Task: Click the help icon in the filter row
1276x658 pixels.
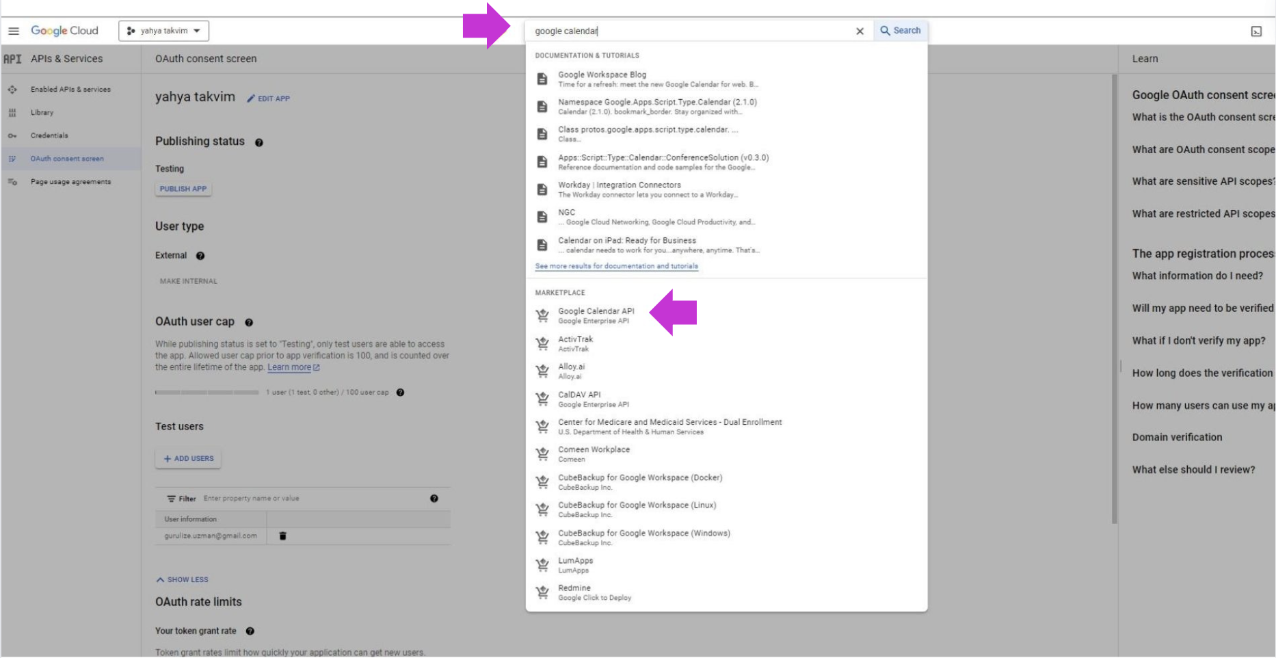Action: pyautogui.click(x=434, y=499)
